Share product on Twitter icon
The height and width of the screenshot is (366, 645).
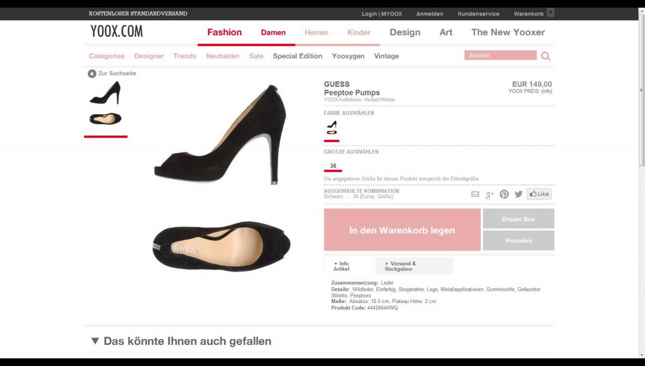point(519,194)
